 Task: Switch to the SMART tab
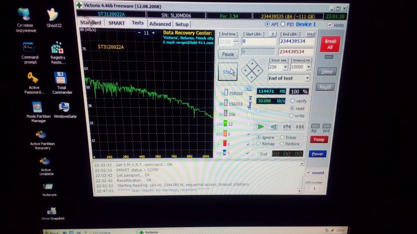click(x=115, y=23)
